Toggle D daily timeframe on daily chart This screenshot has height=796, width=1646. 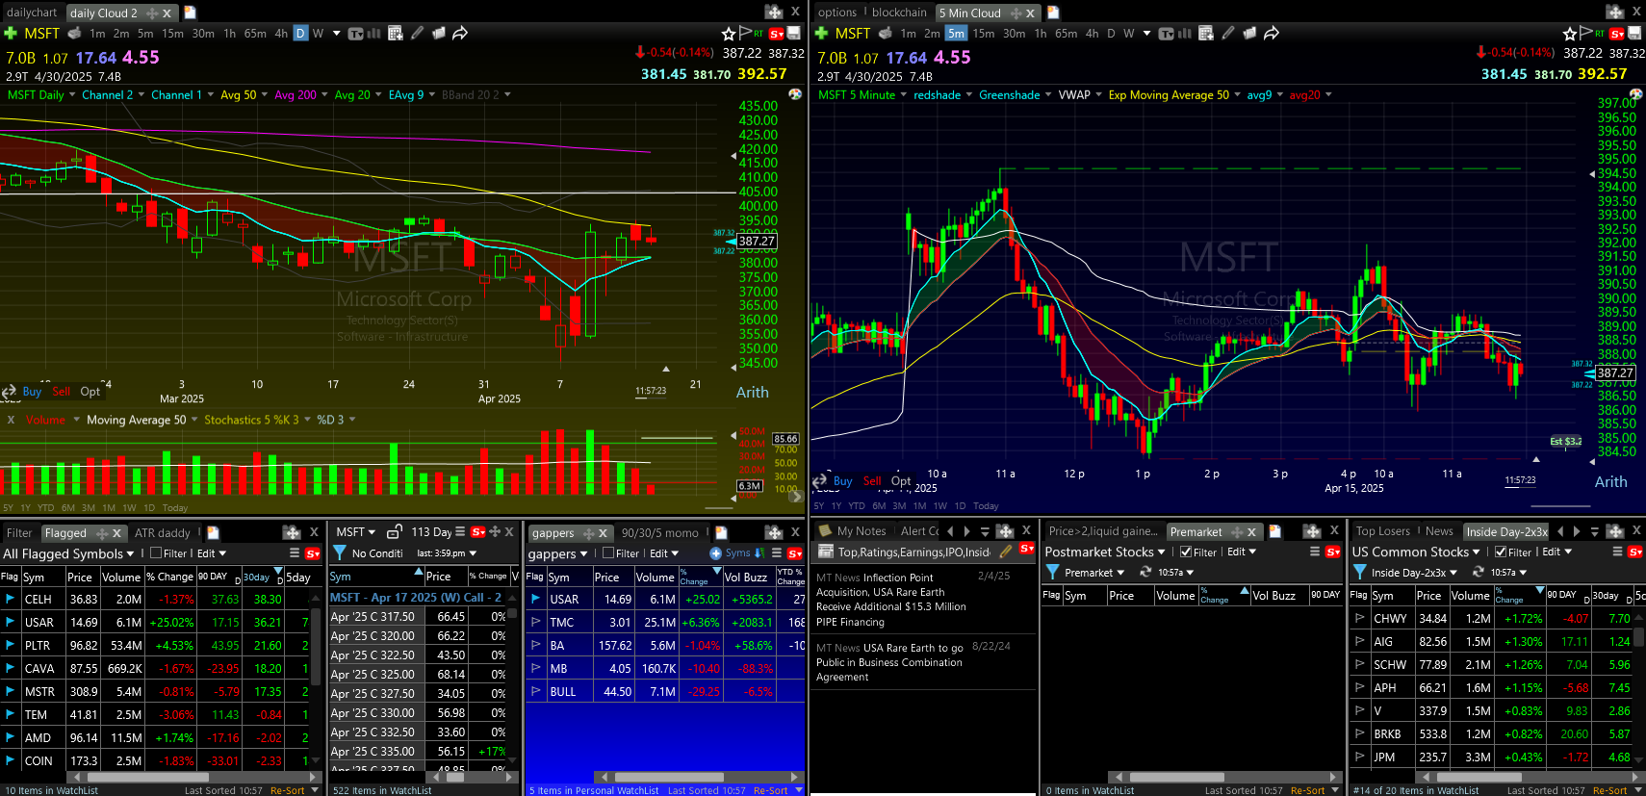(x=300, y=34)
